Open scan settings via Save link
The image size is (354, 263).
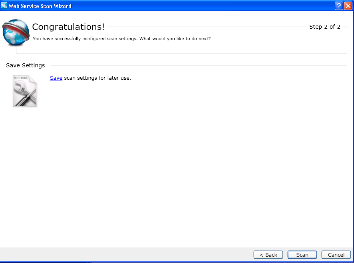[56, 78]
